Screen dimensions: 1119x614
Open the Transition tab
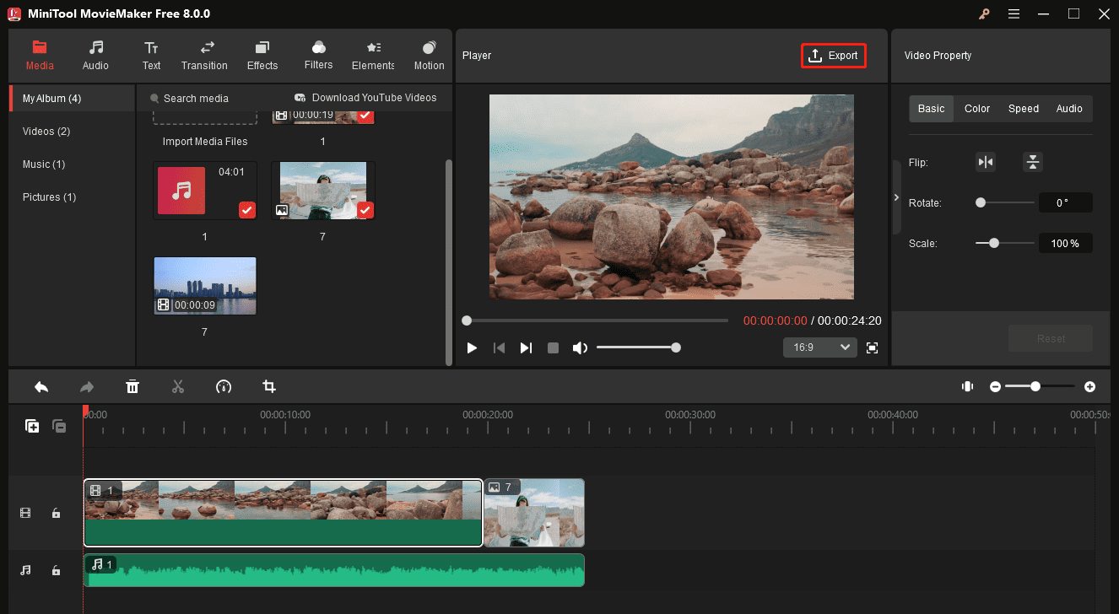pyautogui.click(x=204, y=56)
